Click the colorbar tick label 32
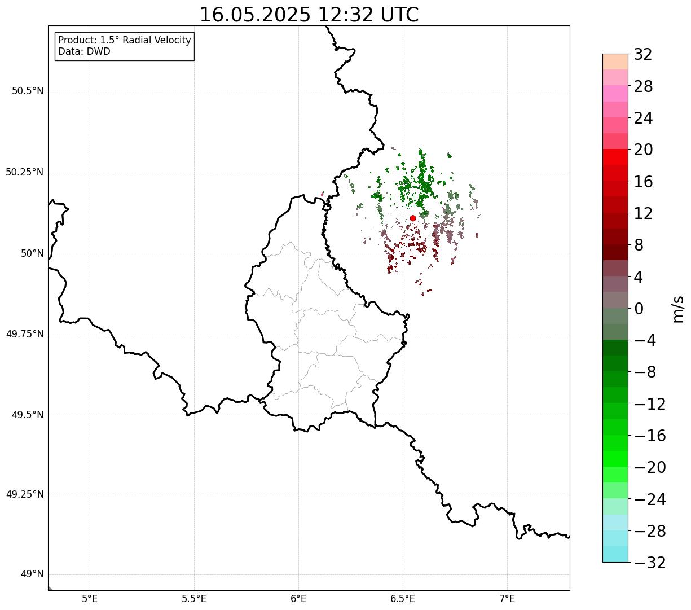691x610 pixels. coord(643,55)
